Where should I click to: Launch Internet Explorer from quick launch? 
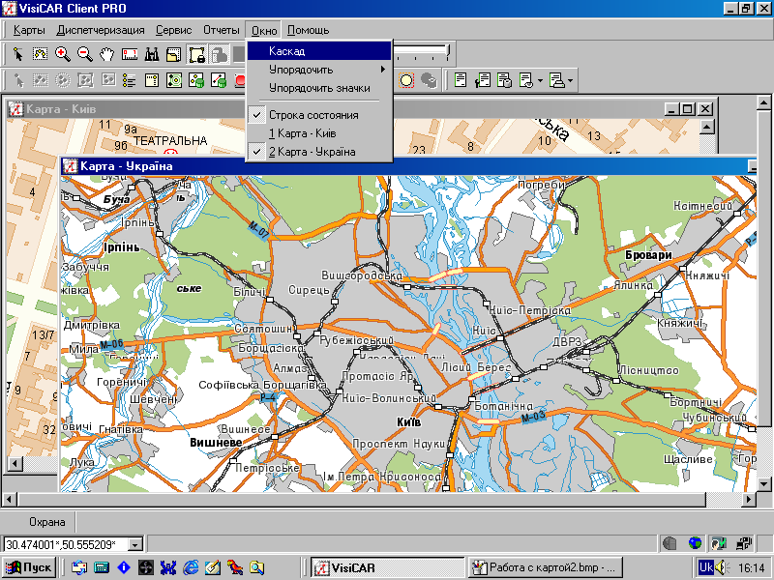(191, 567)
